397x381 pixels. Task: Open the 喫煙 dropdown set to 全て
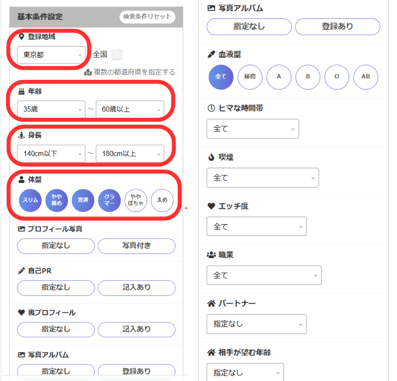click(x=263, y=178)
